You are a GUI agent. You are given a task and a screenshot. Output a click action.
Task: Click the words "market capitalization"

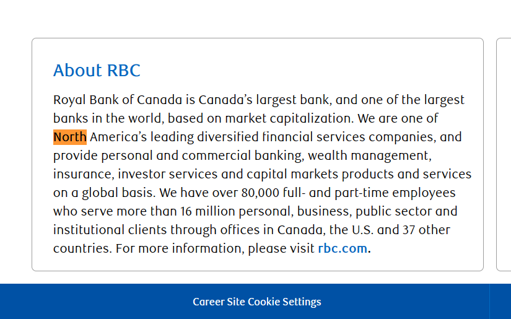pos(289,118)
